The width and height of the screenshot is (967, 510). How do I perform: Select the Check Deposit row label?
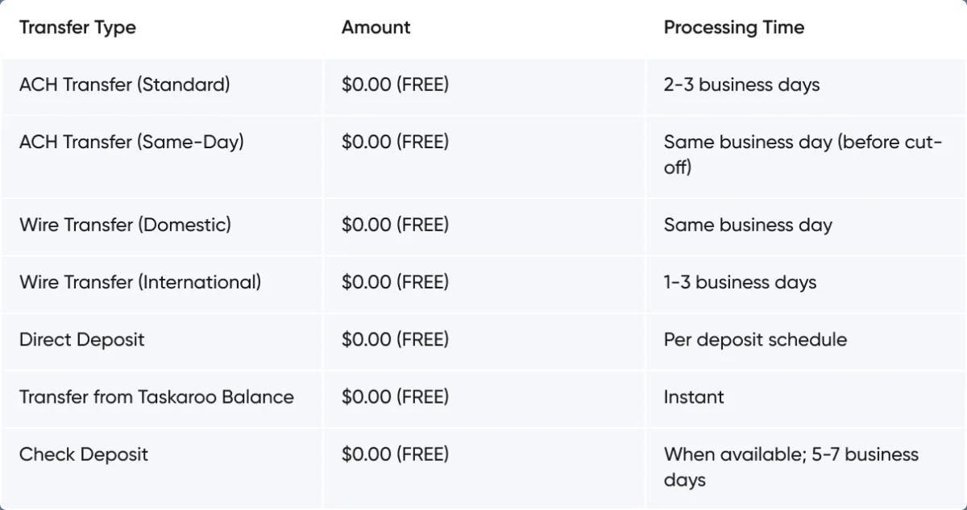84,454
